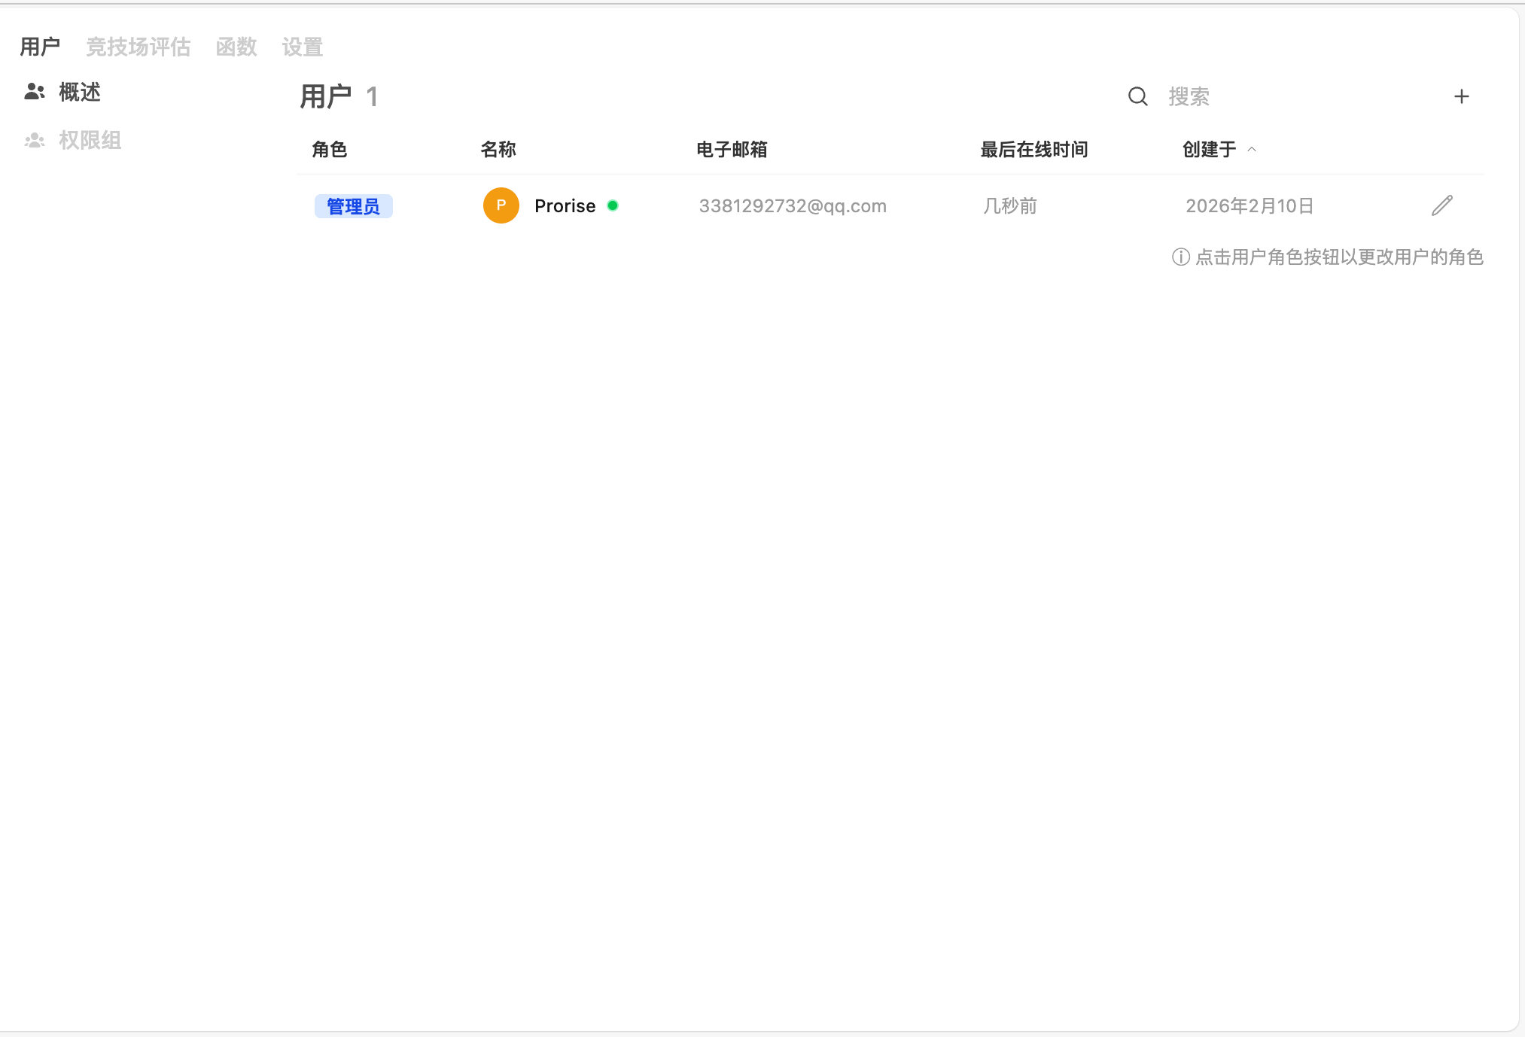
Task: Toggle the 管理员 role badge
Action: pos(353,206)
